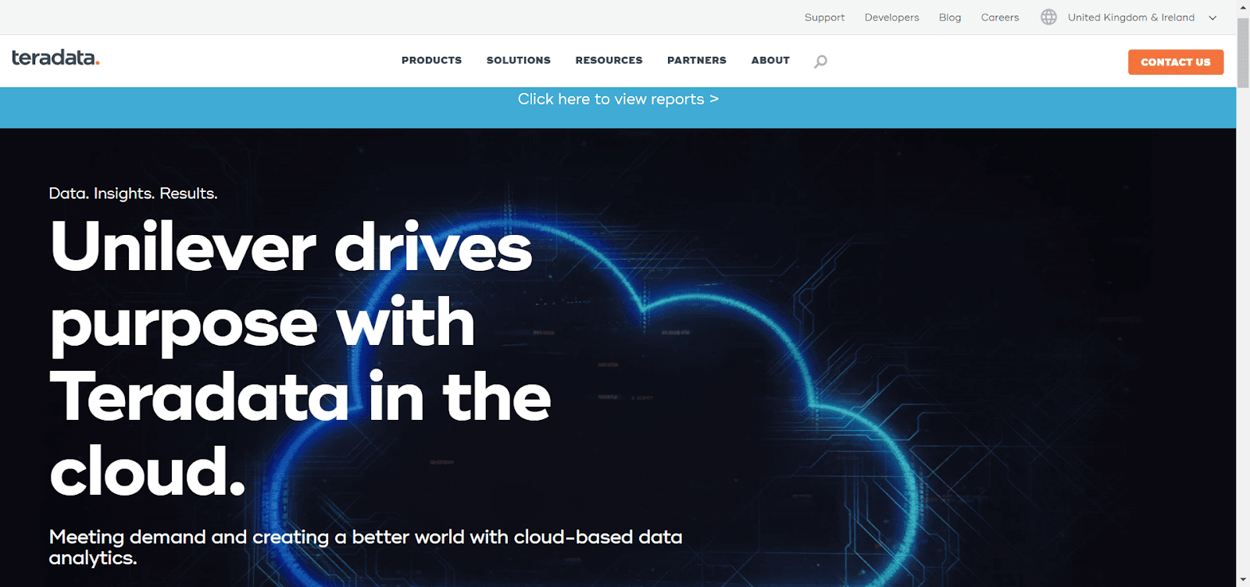
Task: Open the Partners menu
Action: [697, 60]
